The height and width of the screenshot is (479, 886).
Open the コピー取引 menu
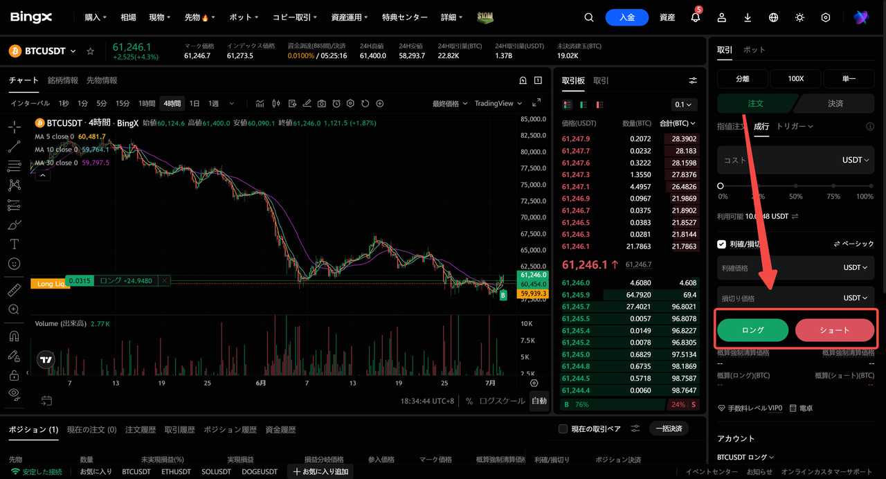pyautogui.click(x=295, y=17)
